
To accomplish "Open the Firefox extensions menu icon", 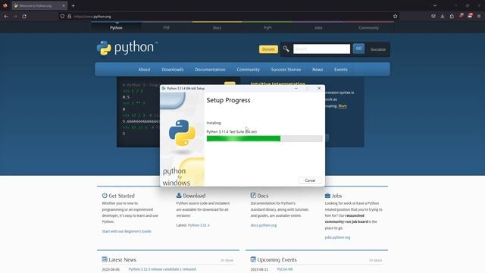I will point(452,16).
